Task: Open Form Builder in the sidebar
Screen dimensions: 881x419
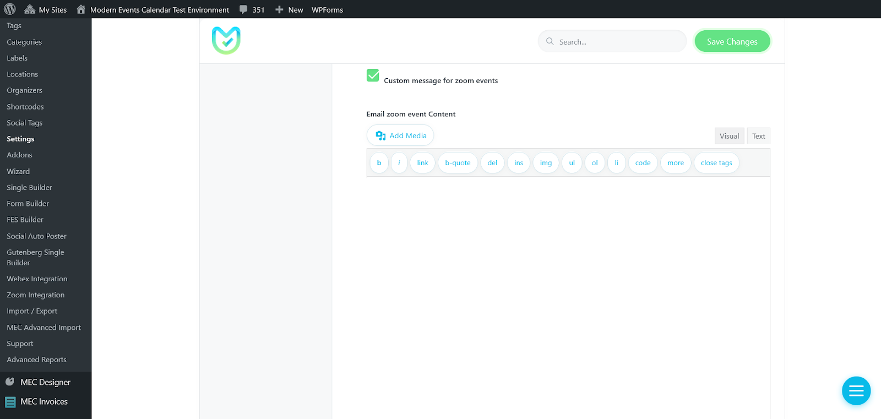Action: click(28, 204)
